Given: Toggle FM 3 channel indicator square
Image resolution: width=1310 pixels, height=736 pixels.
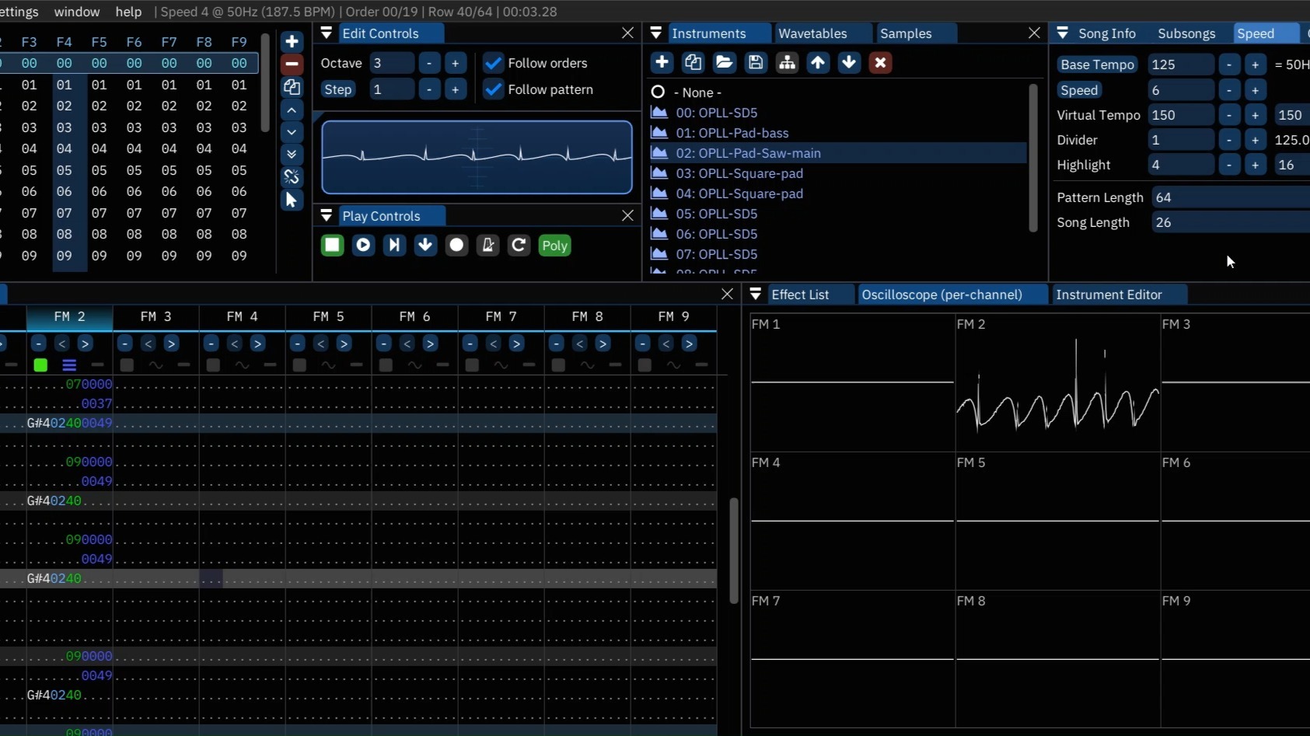Looking at the screenshot, I should pos(127,365).
